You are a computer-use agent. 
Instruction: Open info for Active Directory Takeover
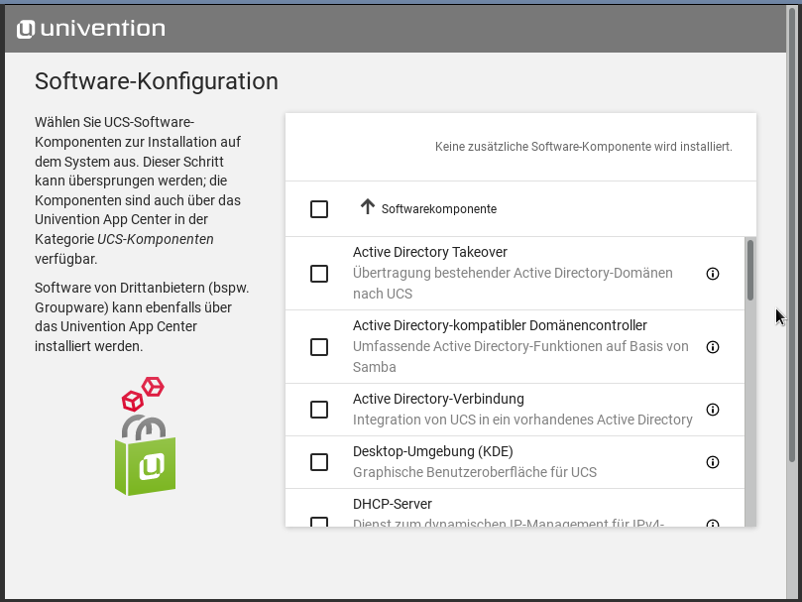coord(712,274)
